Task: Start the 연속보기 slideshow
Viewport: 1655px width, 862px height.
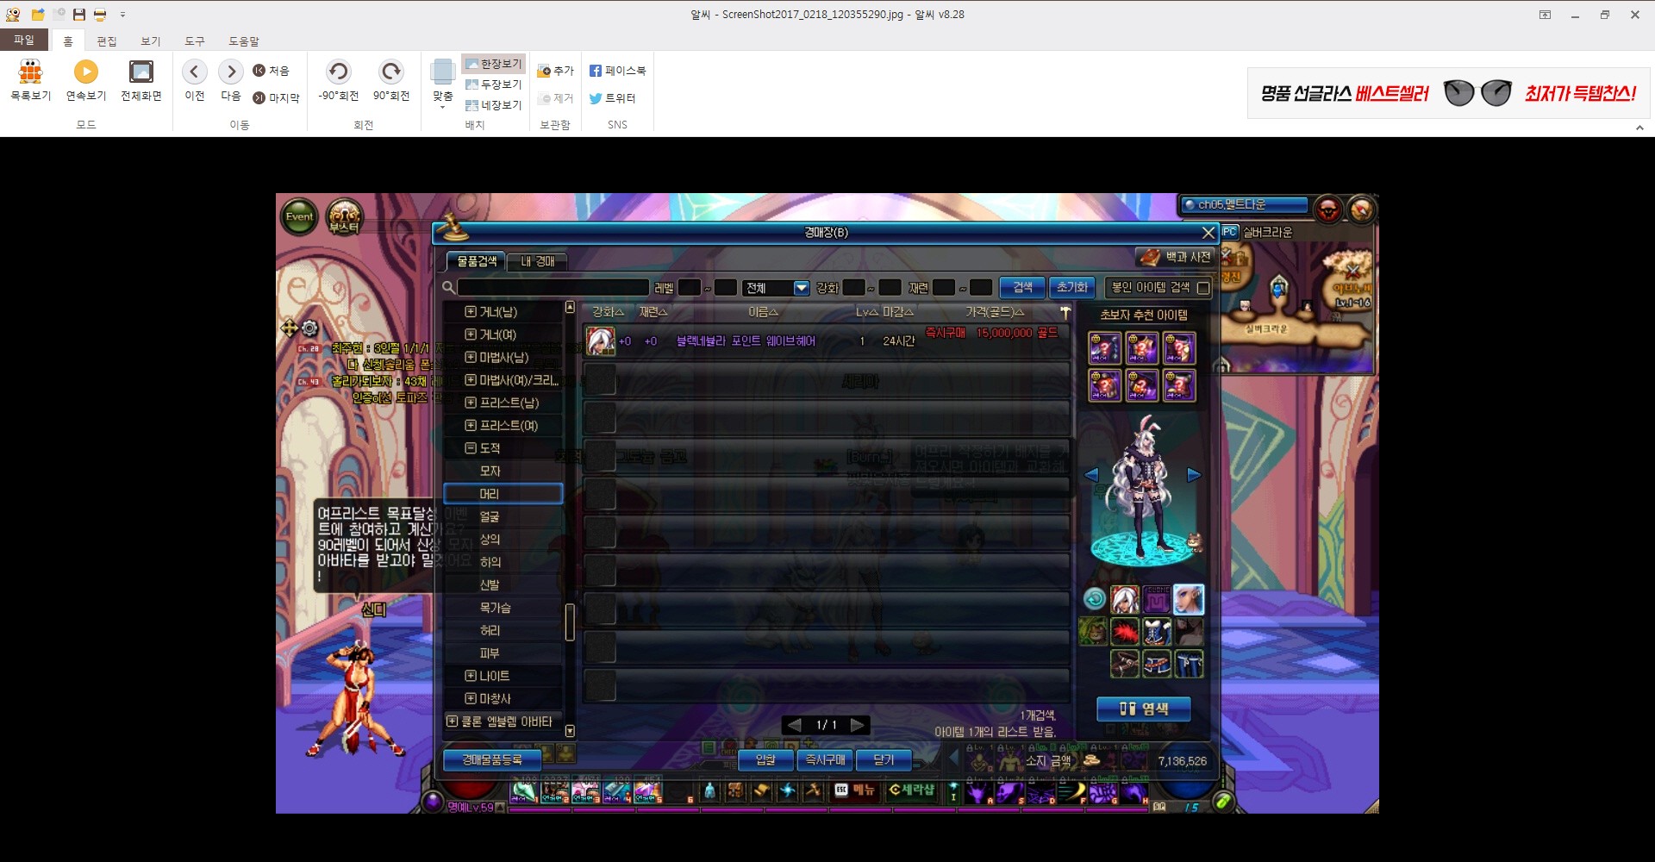Action: coord(85,81)
